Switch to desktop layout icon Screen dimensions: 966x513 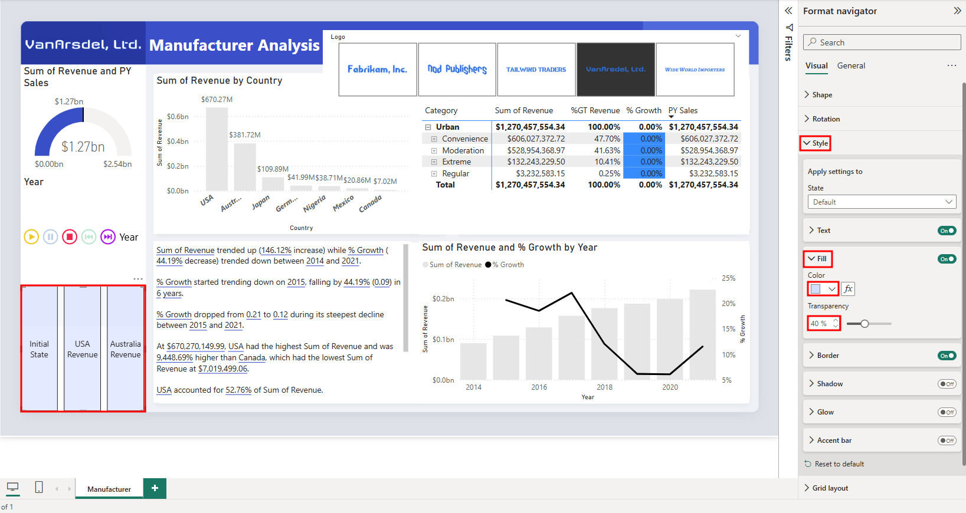[12, 488]
